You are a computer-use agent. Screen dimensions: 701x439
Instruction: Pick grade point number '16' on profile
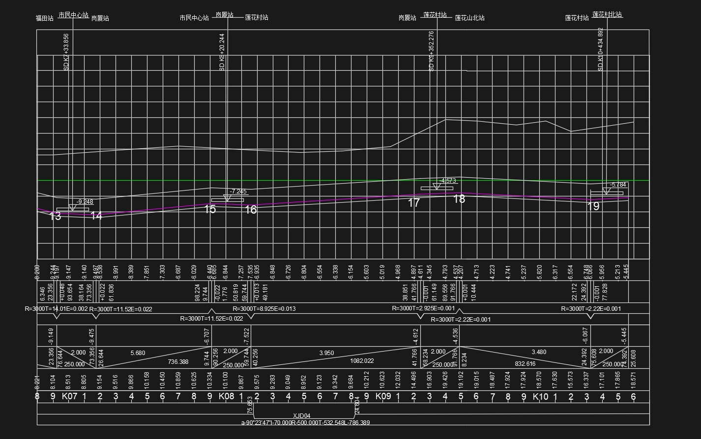pyautogui.click(x=251, y=210)
